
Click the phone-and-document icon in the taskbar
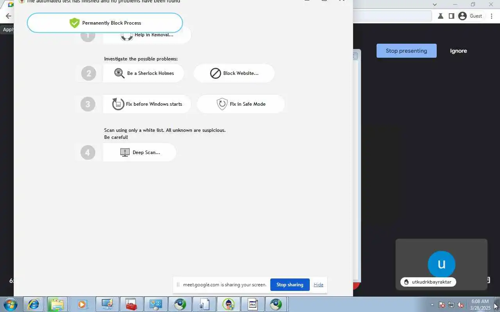[204, 304]
